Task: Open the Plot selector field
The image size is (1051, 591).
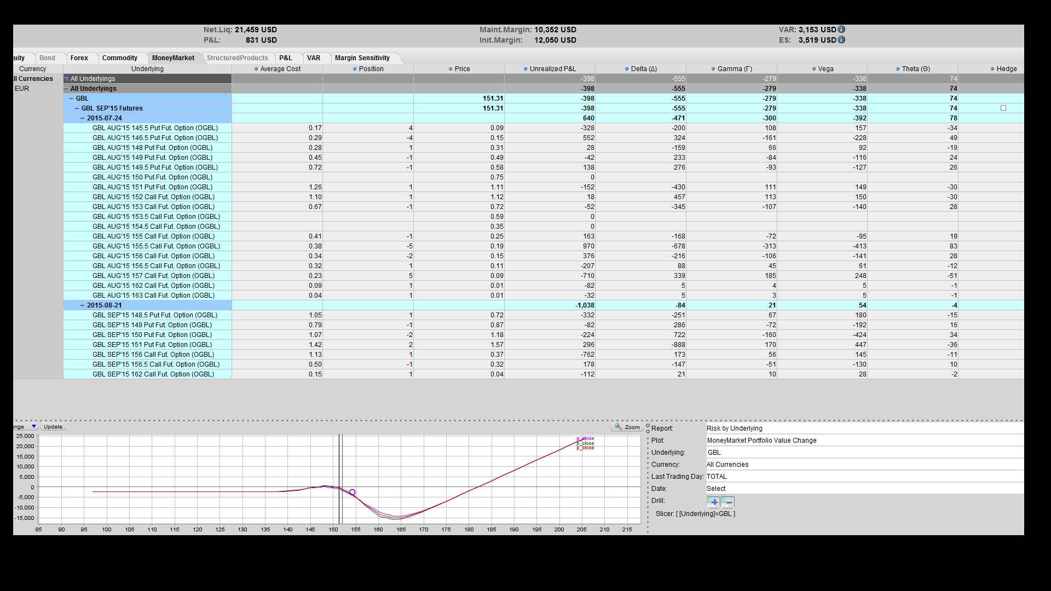Action: (865, 441)
